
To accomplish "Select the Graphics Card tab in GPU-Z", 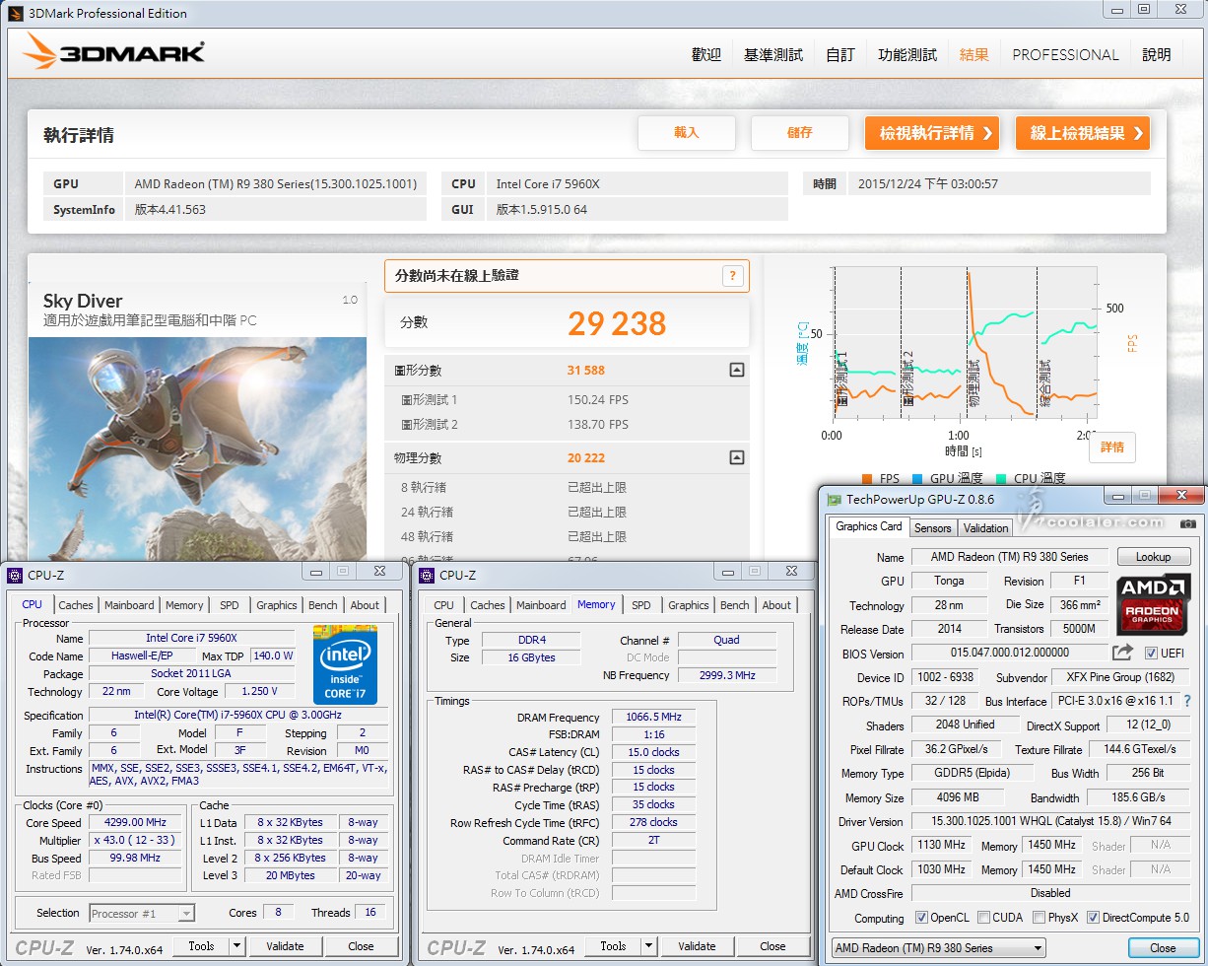I will pos(869,526).
